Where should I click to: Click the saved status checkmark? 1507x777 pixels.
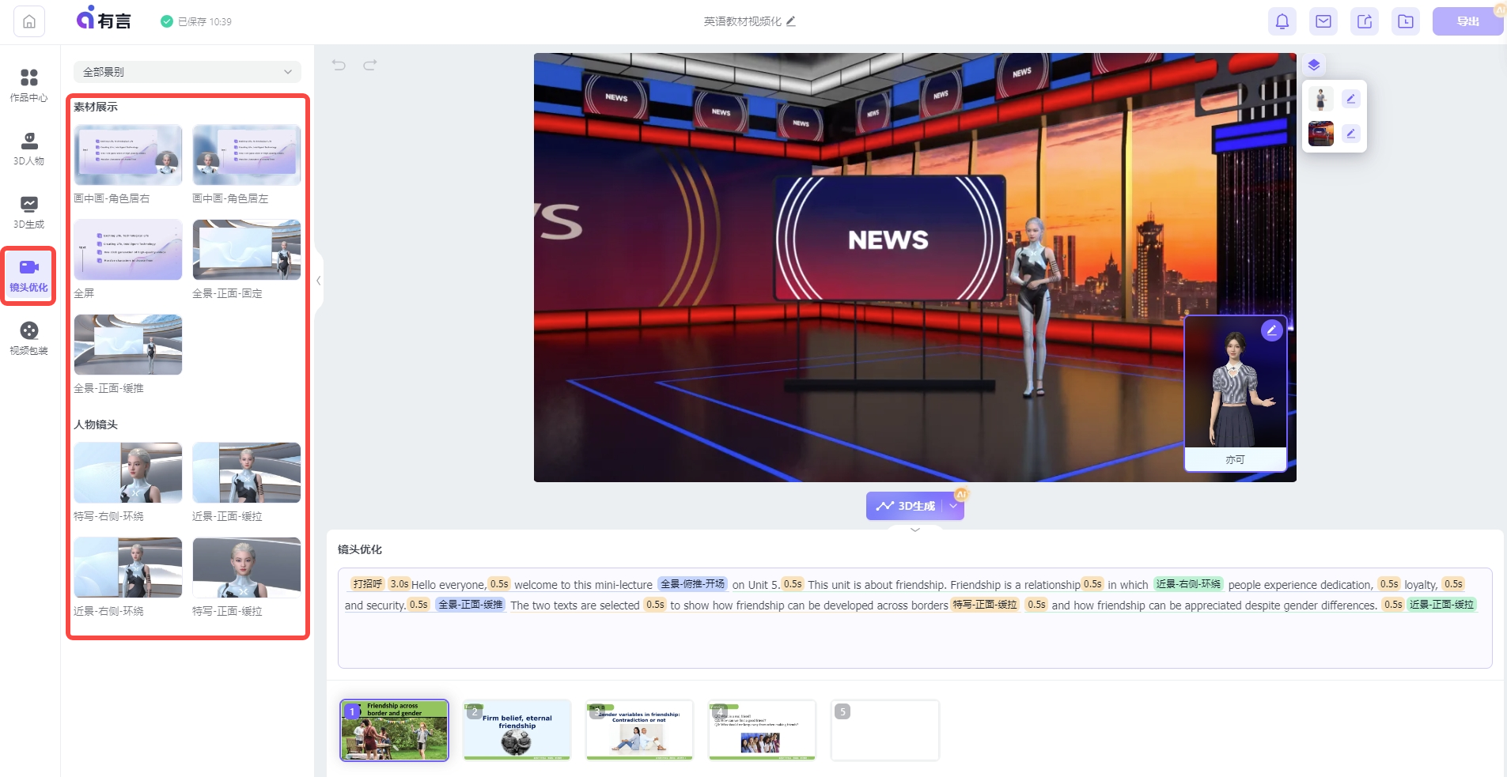[x=167, y=21]
